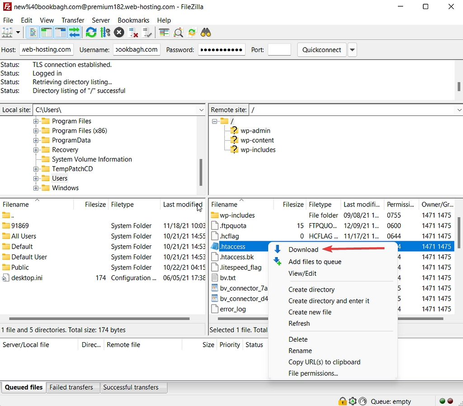Choose Refresh from context menu
Screen dimensions: 463x406
(299, 324)
